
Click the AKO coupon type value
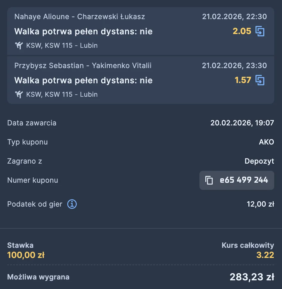coord(266,142)
